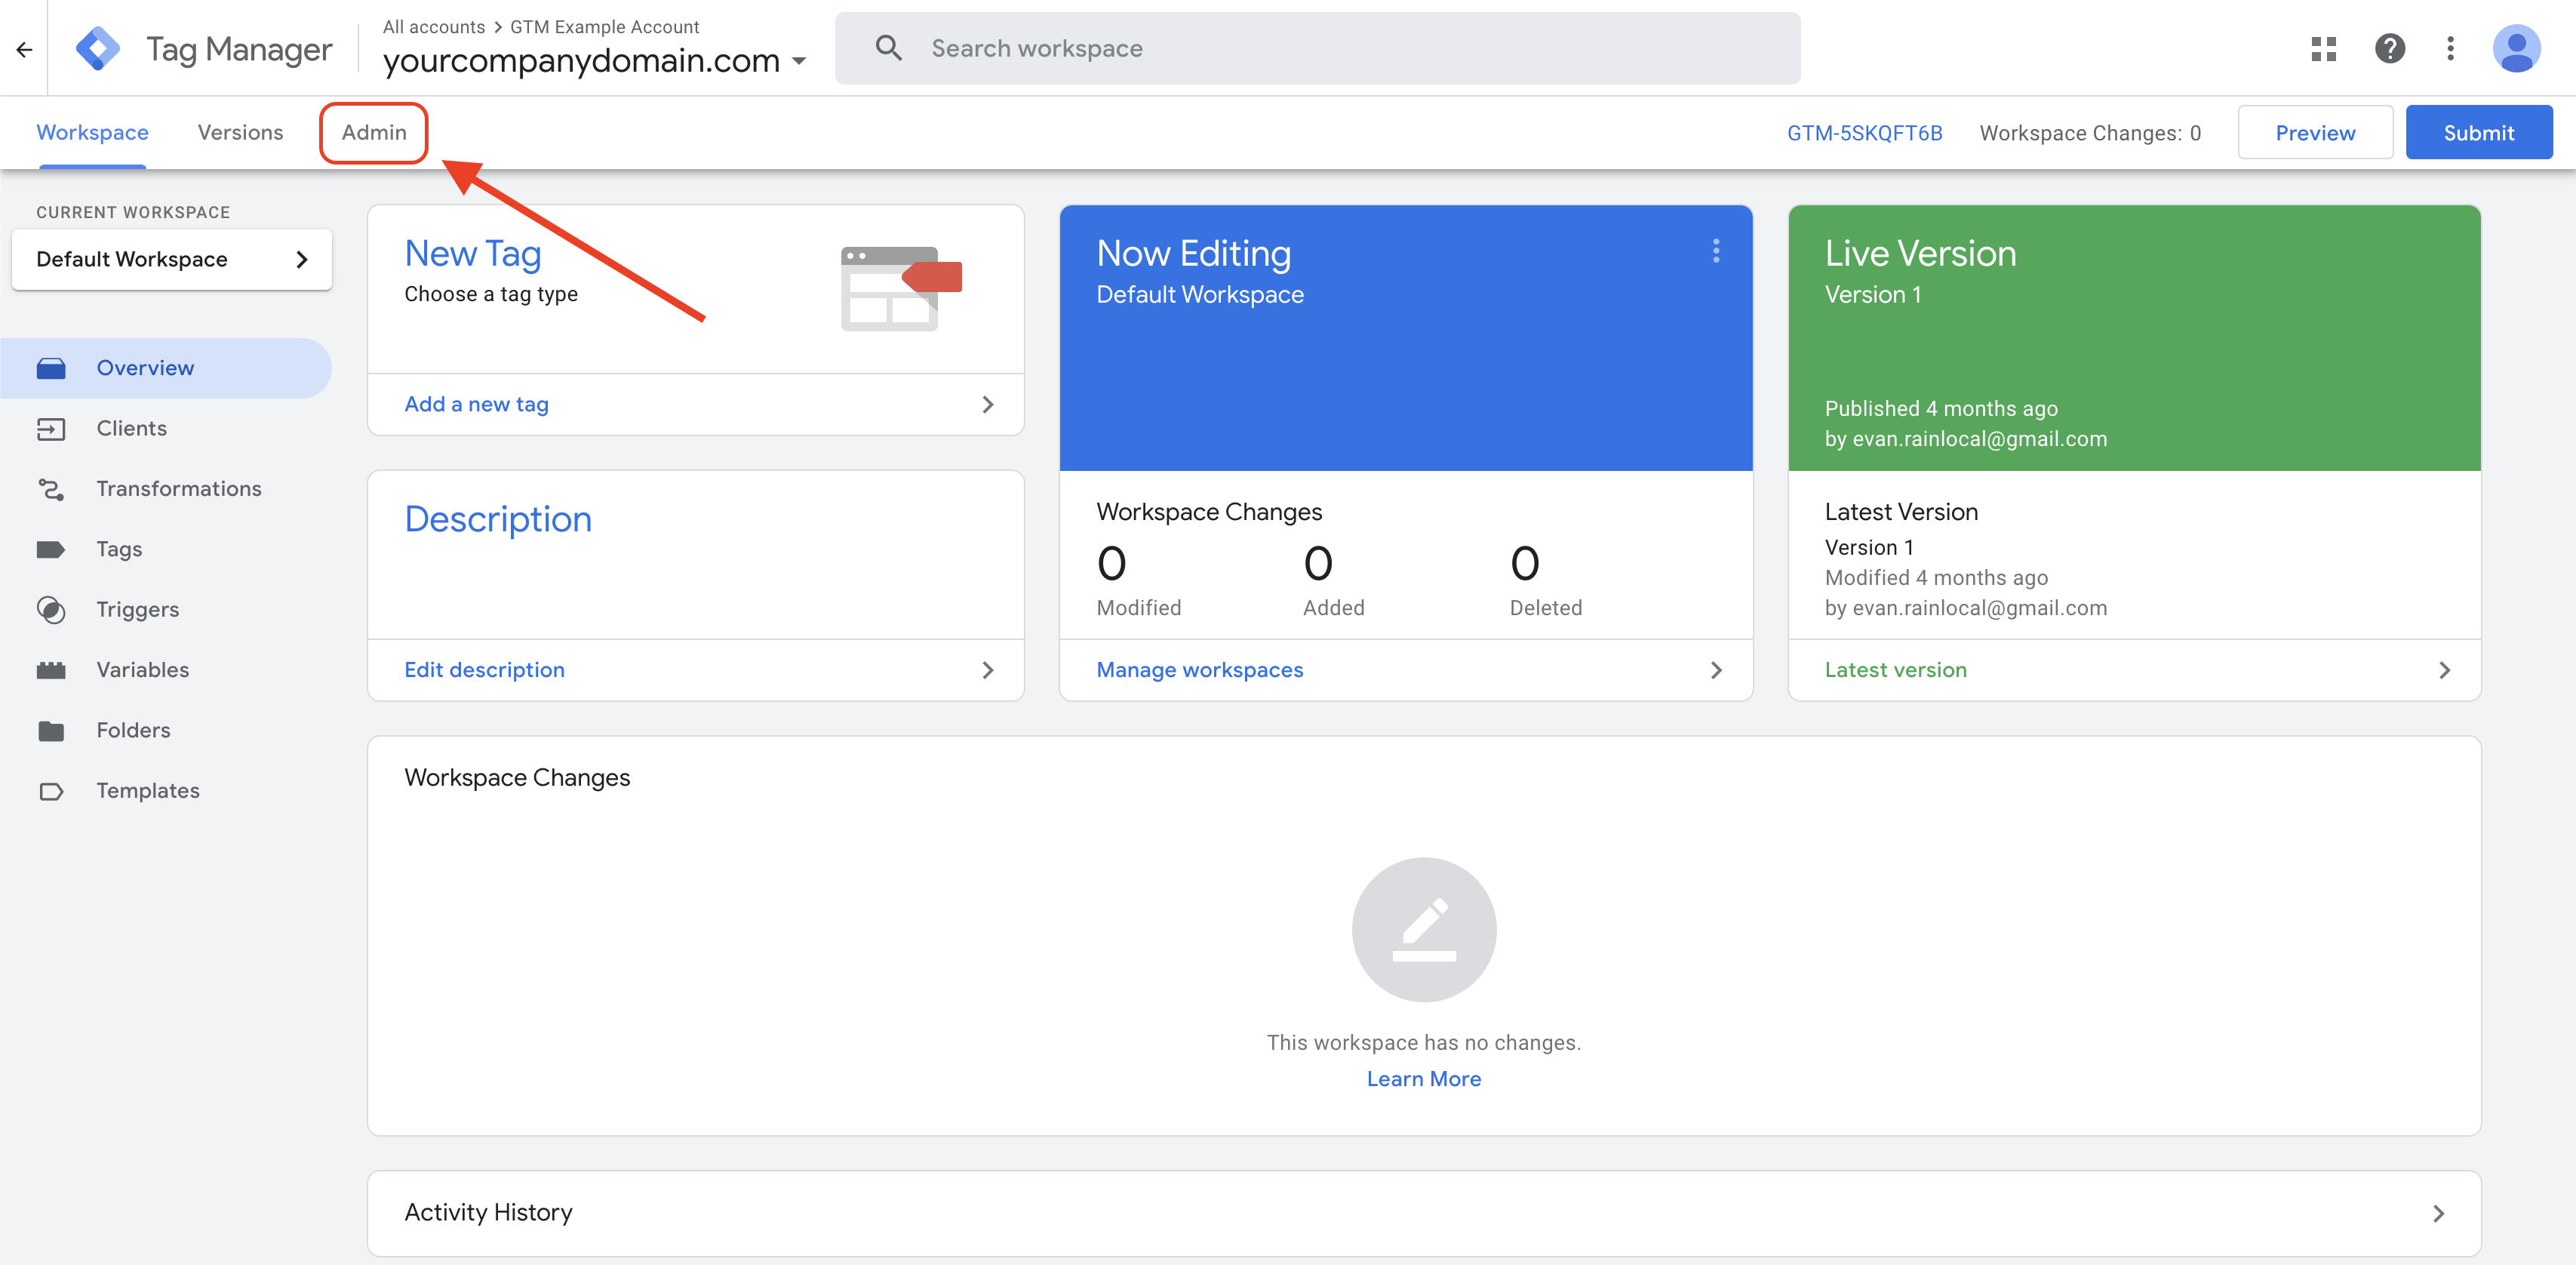Click the Submit button
The image size is (2576, 1265).
tap(2478, 133)
